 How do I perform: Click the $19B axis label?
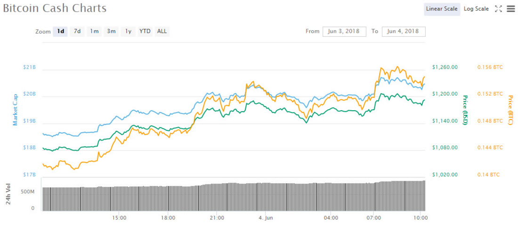(29, 121)
